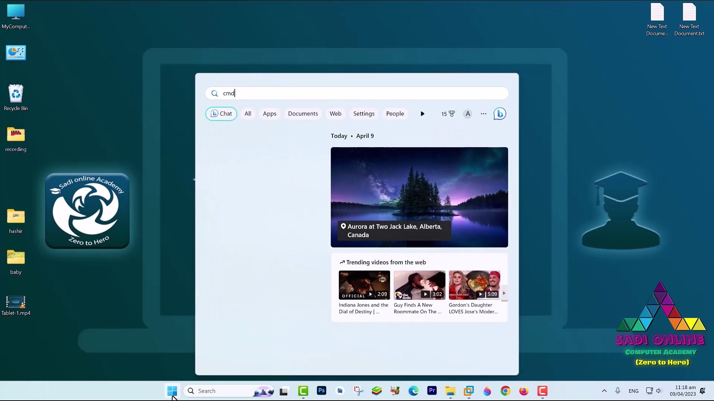Select the Documents filter tab

pos(303,114)
